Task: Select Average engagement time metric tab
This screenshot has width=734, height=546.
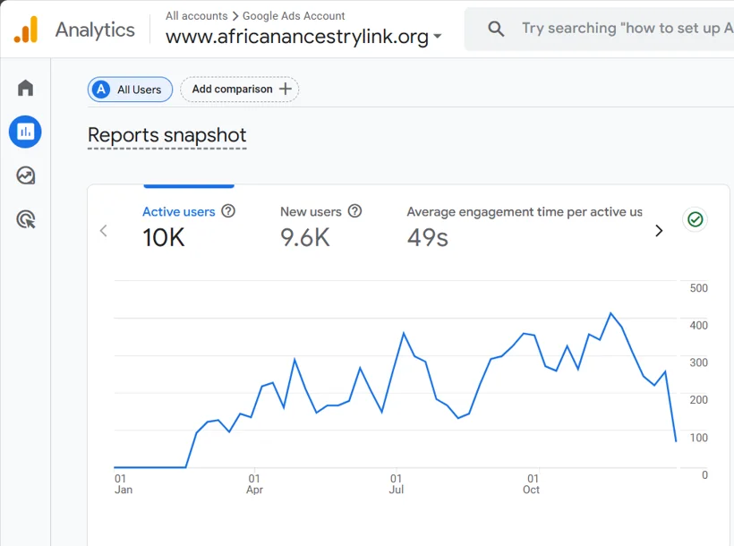Action: coord(525,226)
